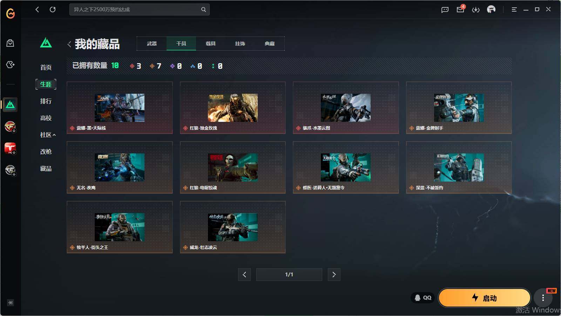The height and width of the screenshot is (316, 561).
Task: Open the 深蓝-不破誓约 operator card
Action: click(459, 167)
